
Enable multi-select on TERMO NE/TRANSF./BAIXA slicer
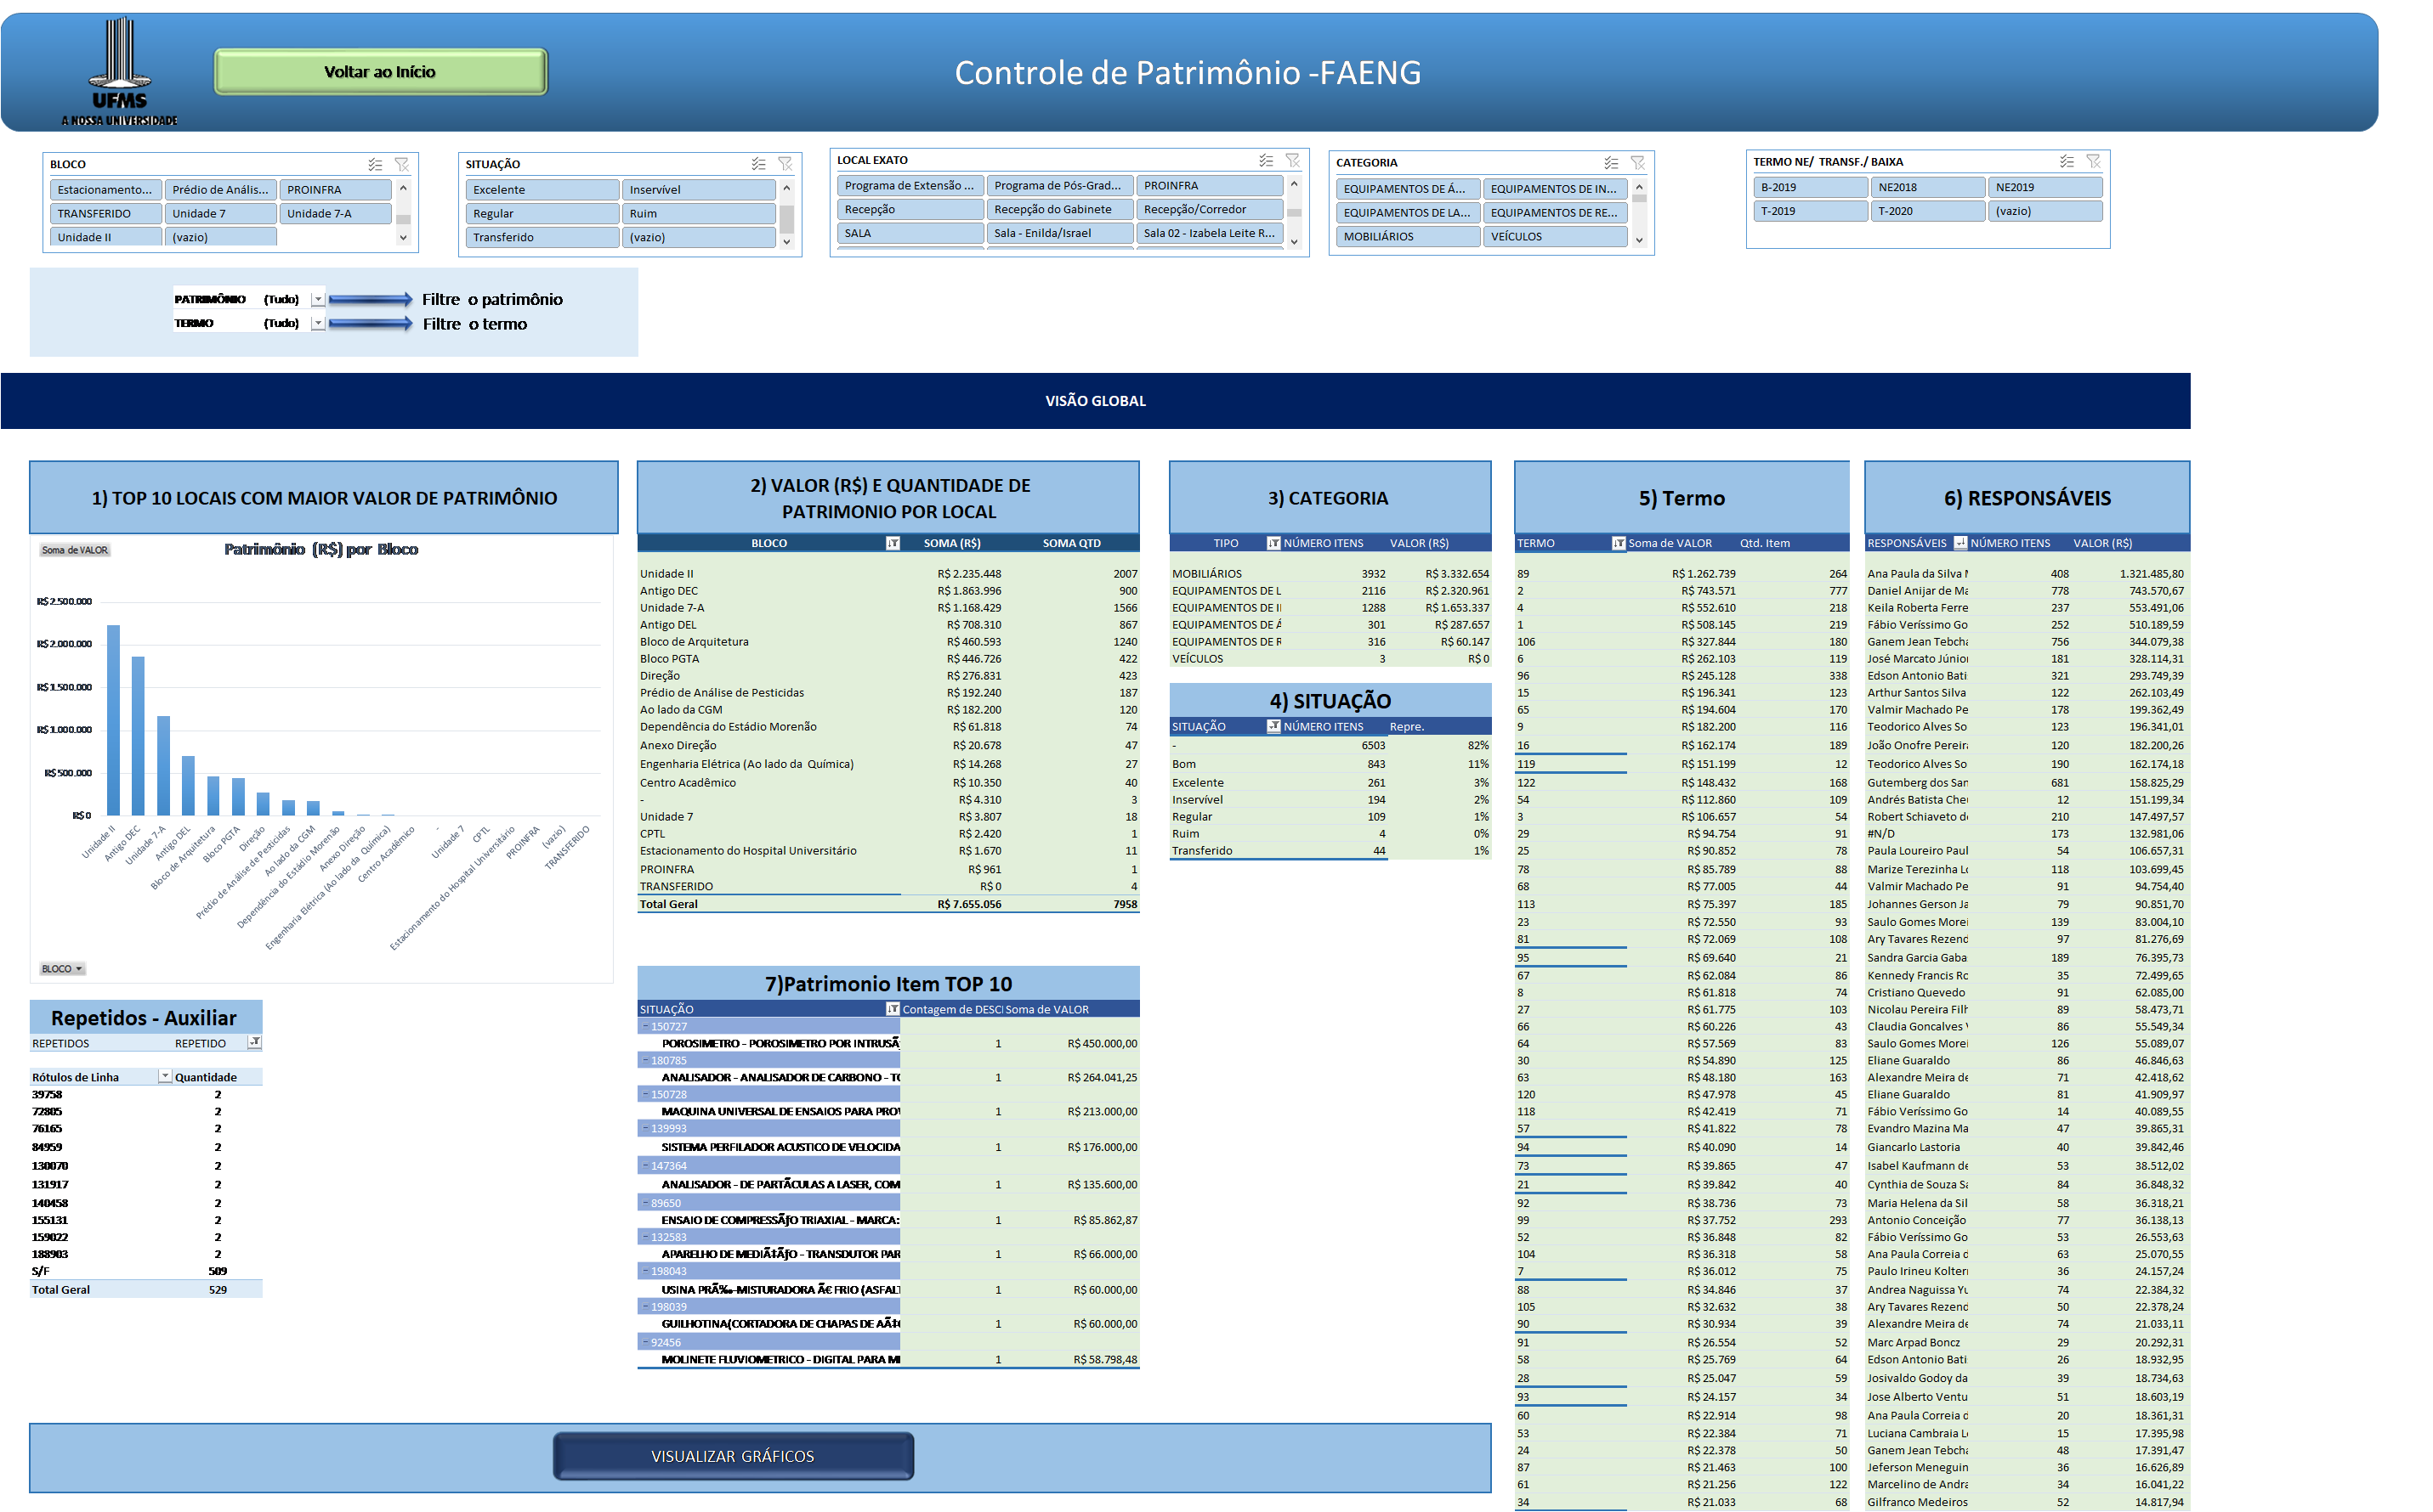tap(2067, 161)
